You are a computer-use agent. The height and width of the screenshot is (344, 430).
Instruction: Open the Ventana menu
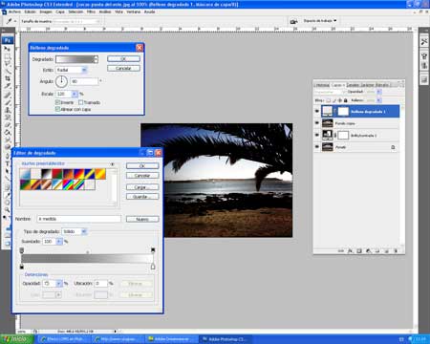(x=134, y=11)
